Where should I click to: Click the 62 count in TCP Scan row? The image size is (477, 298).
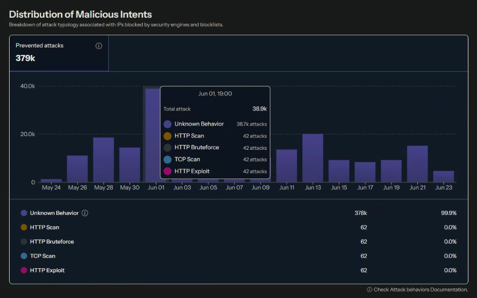tap(364, 256)
